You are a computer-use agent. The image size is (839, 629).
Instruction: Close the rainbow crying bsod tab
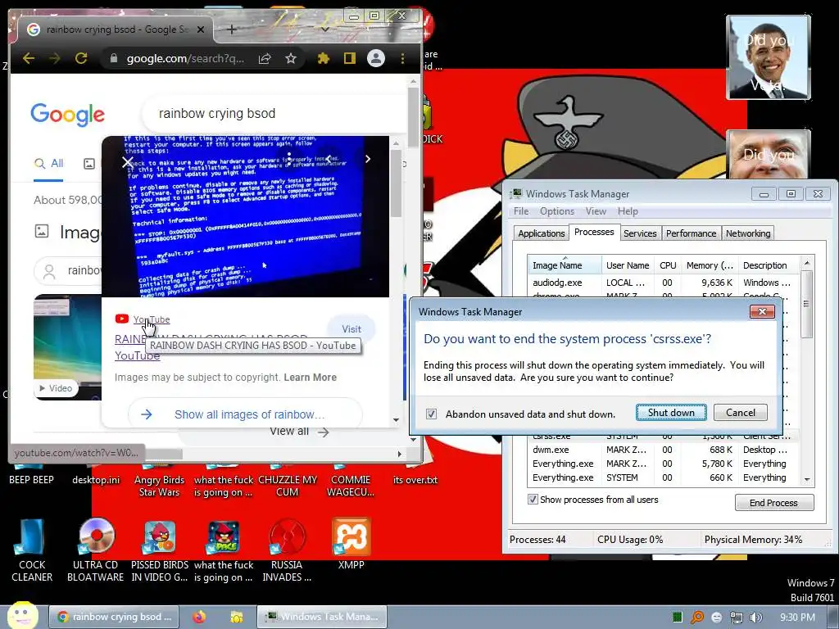(201, 29)
